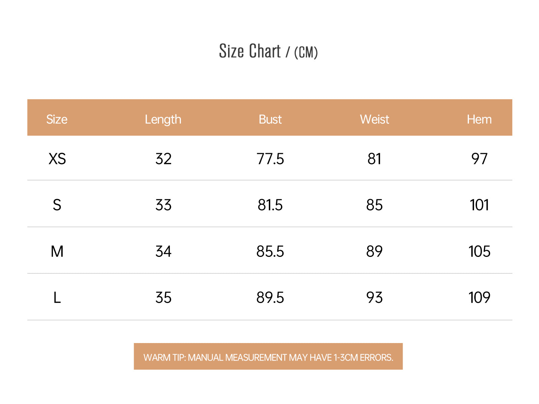The height and width of the screenshot is (404, 539).
Task: Select the Hem column header
Action: coord(479,119)
